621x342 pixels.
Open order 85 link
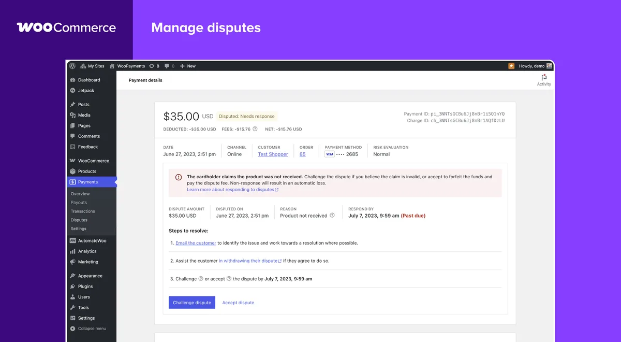pos(302,154)
